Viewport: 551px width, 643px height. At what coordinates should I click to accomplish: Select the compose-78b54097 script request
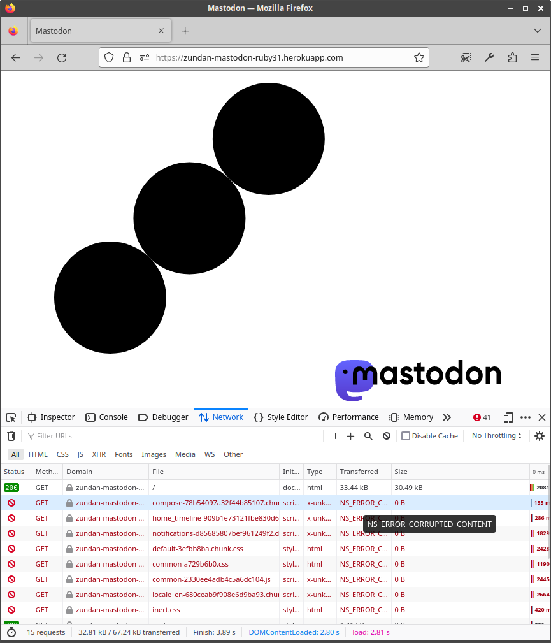coord(274,503)
